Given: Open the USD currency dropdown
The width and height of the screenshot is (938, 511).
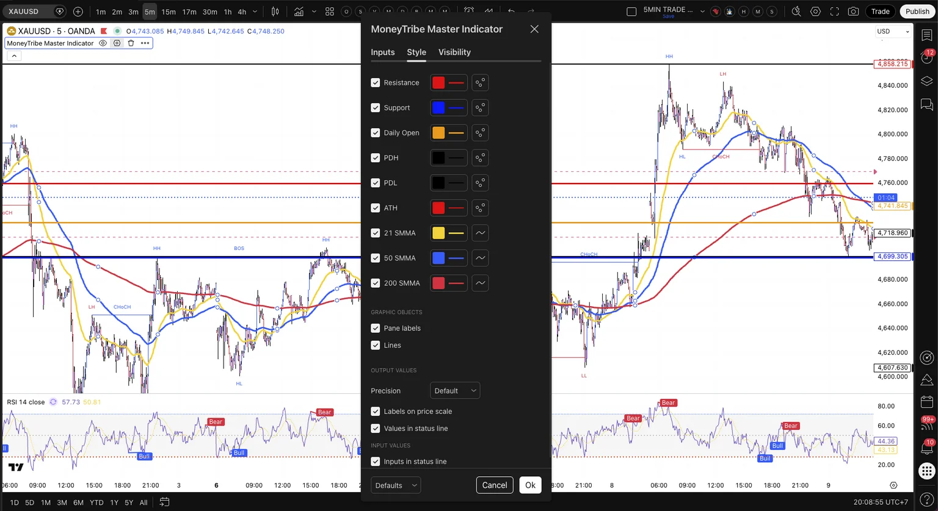Looking at the screenshot, I should (x=893, y=31).
